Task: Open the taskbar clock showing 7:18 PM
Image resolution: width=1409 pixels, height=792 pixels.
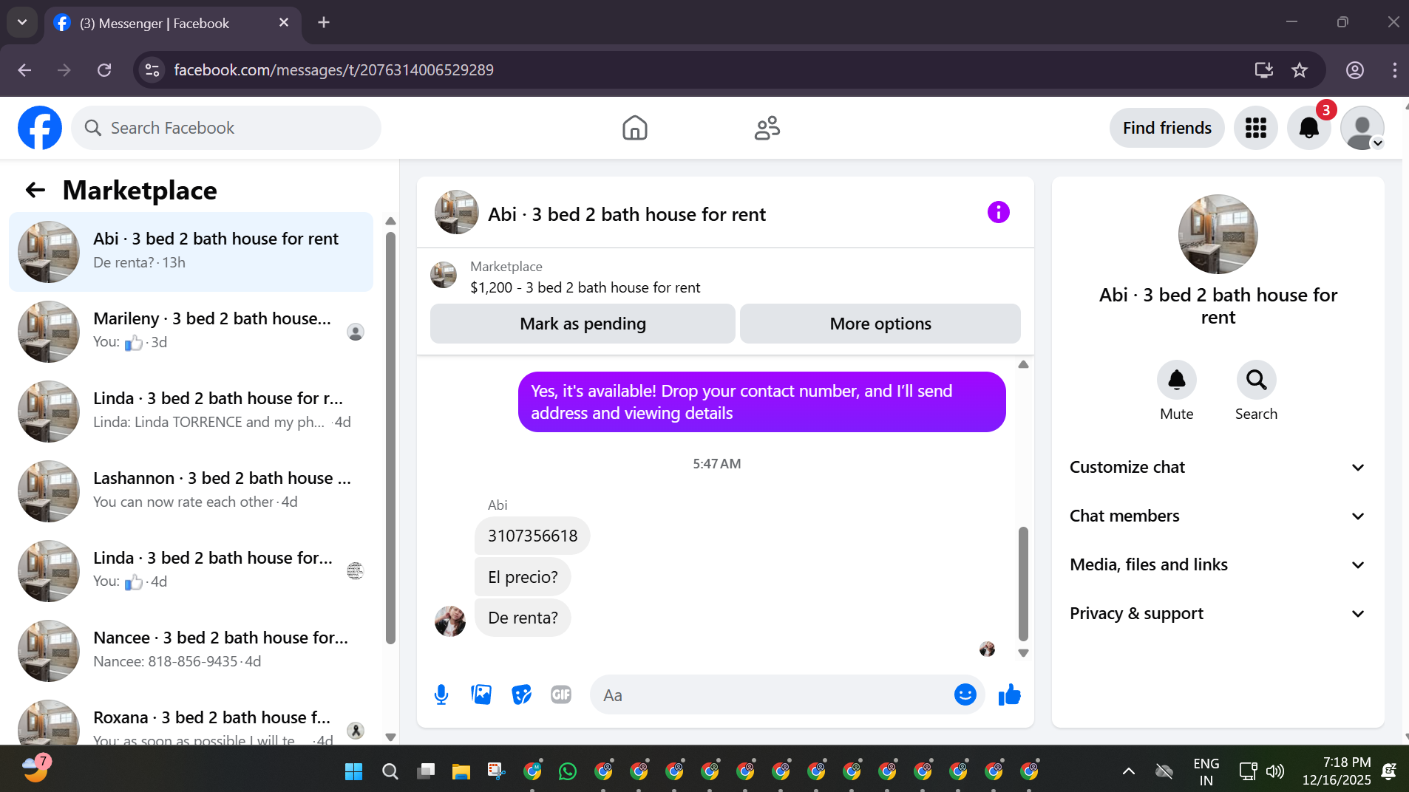Action: [1336, 771]
